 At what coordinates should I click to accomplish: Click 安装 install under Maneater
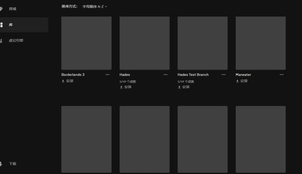tap(242, 81)
